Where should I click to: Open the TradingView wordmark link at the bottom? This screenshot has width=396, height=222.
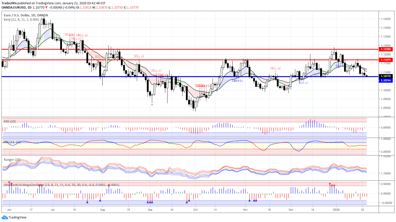(17, 217)
